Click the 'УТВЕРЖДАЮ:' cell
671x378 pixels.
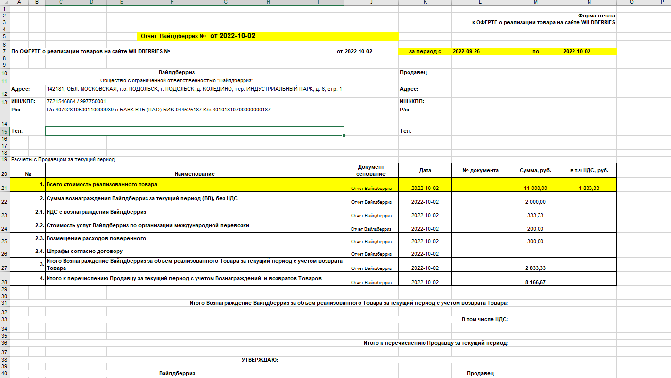[x=260, y=360]
